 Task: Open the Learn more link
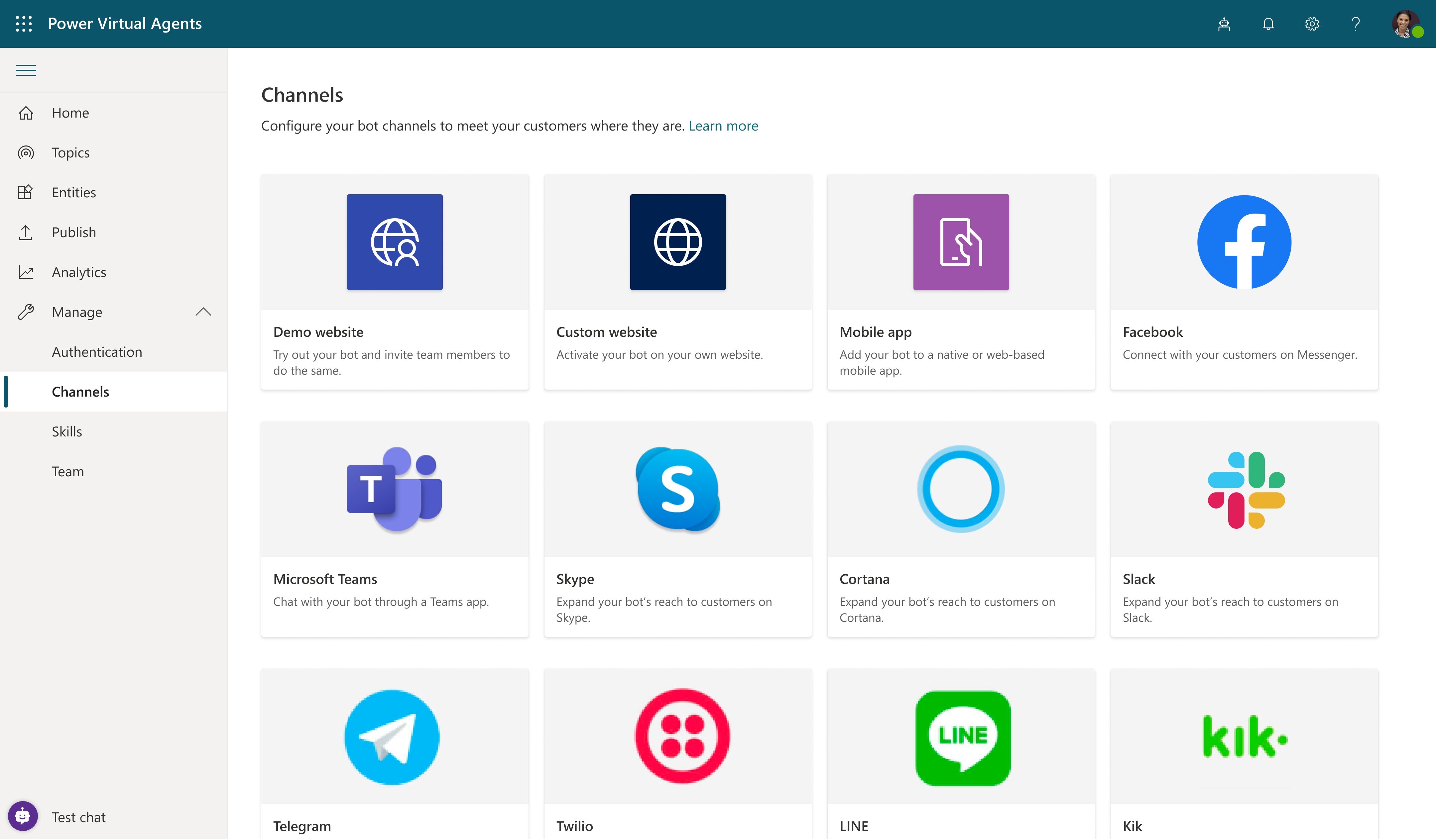723,125
